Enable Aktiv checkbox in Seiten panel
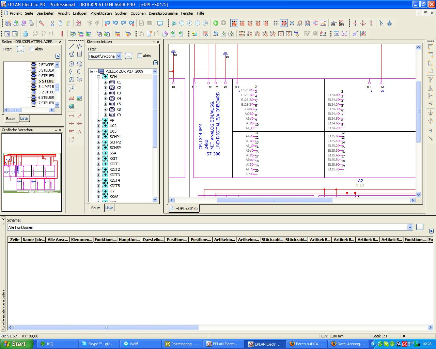 [32, 49]
